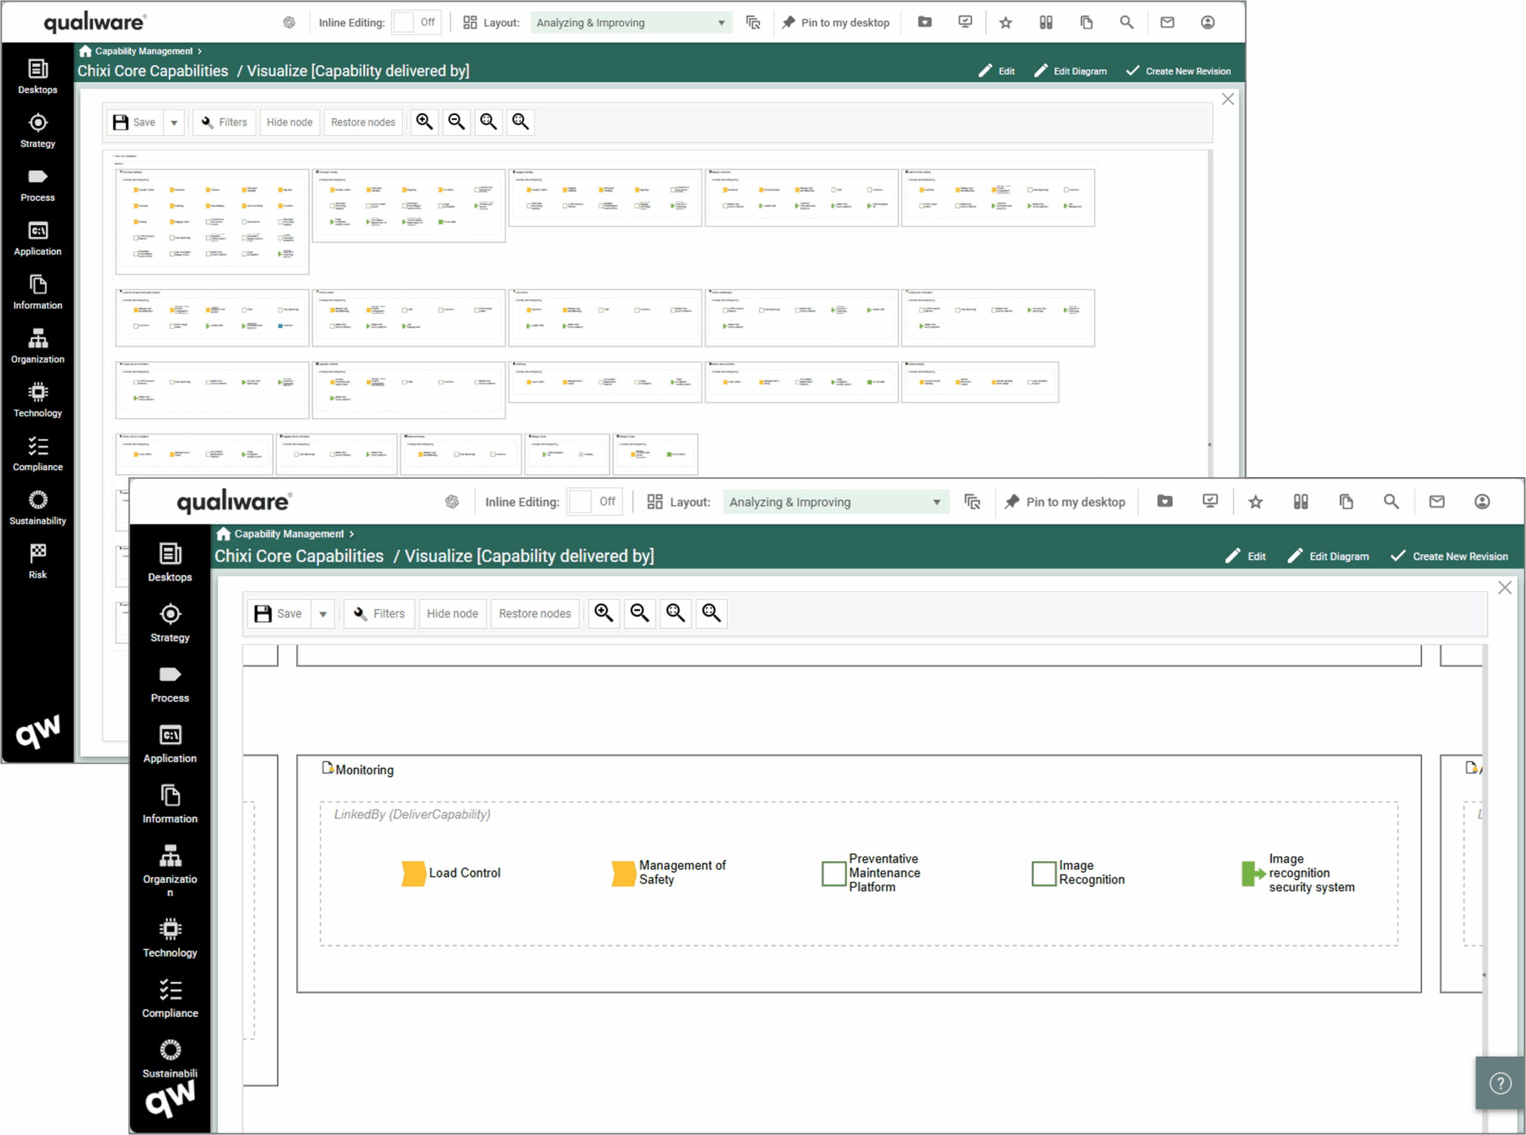This screenshot has width=1526, height=1135.
Task: Open Compliance in back window sidebar
Action: (x=38, y=454)
